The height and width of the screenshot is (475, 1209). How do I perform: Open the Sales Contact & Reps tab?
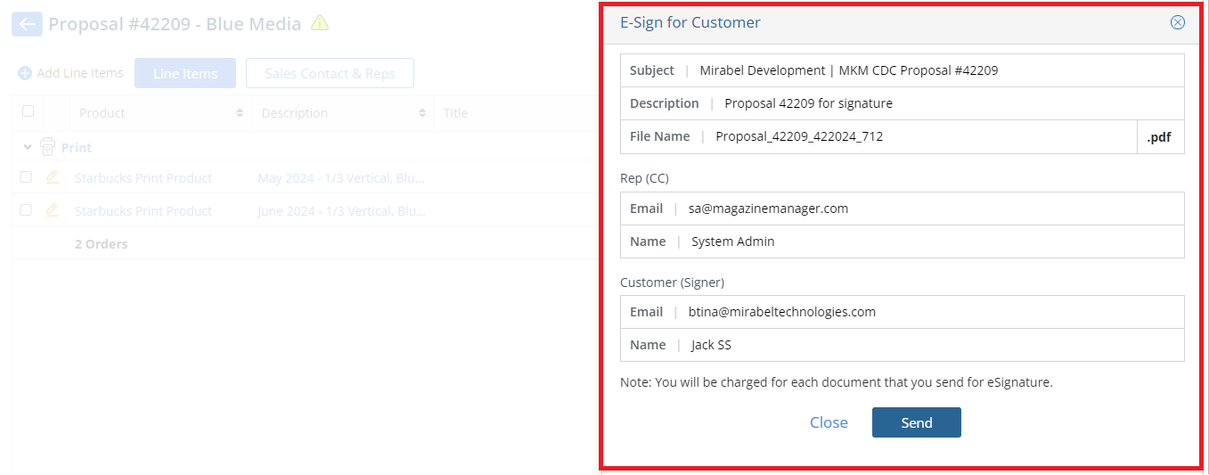(330, 73)
